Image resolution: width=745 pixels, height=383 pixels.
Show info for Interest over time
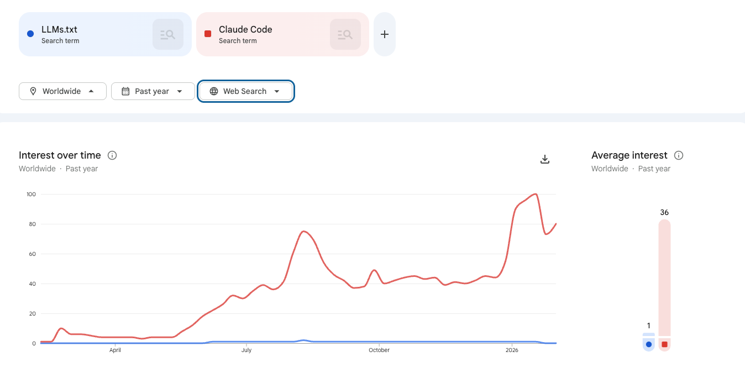pos(112,155)
